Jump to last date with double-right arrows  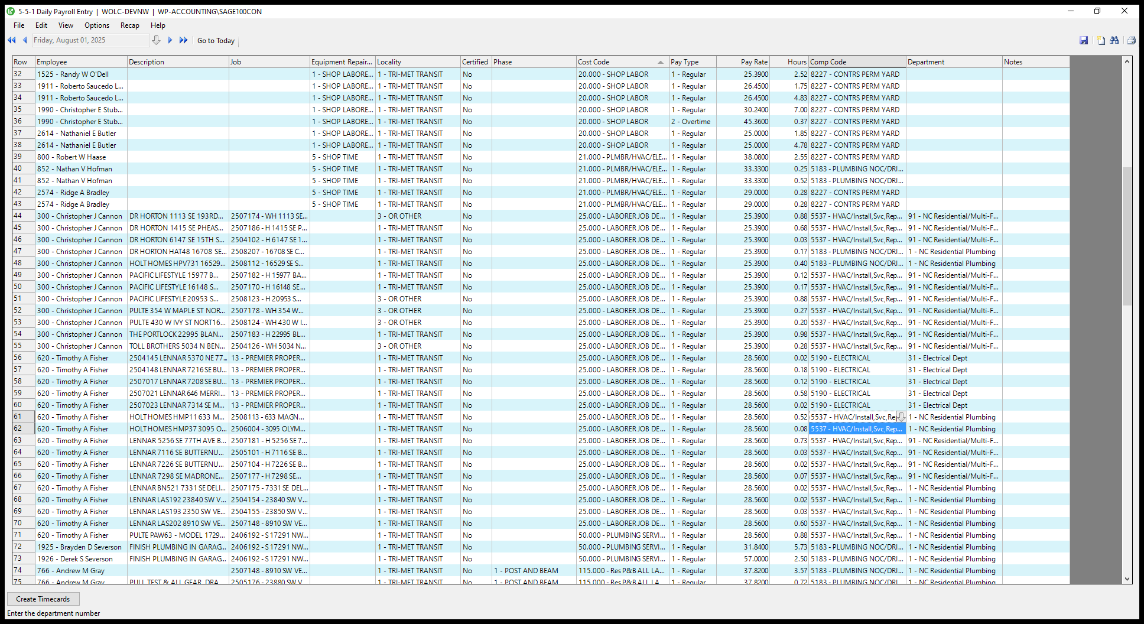coord(184,40)
